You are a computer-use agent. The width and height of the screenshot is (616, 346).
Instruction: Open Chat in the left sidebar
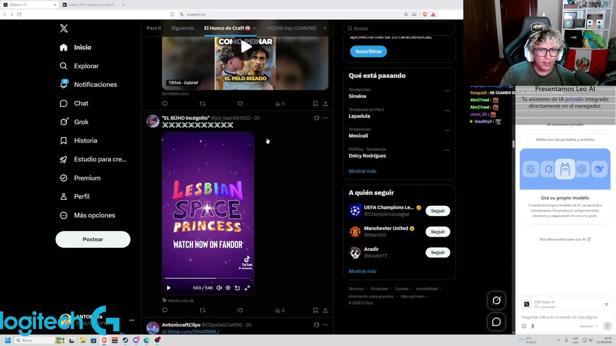[74, 103]
